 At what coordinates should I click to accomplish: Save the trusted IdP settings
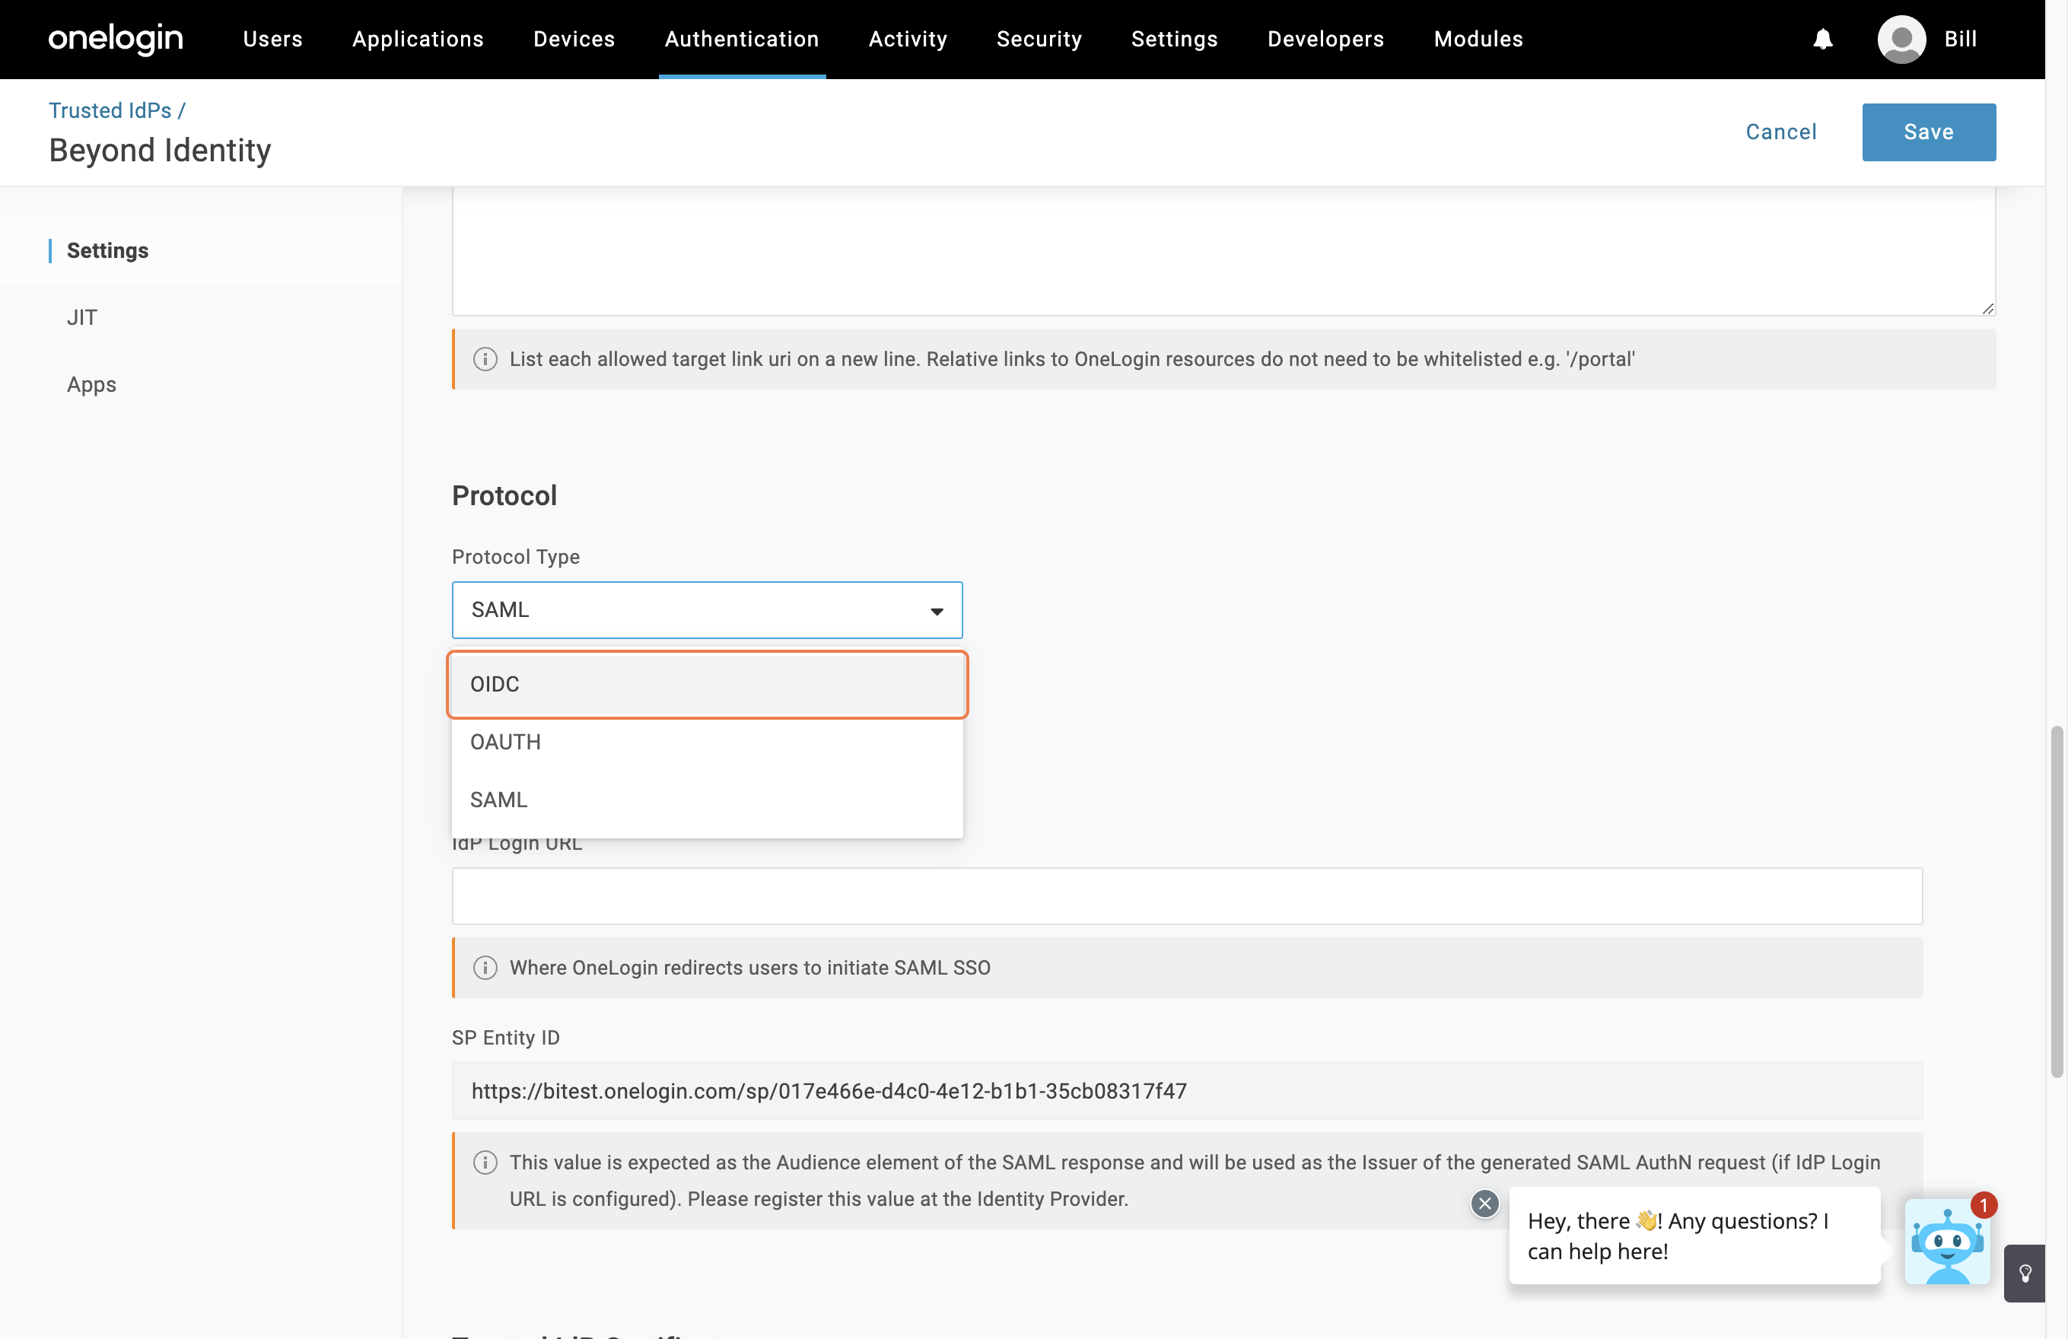coord(1929,132)
